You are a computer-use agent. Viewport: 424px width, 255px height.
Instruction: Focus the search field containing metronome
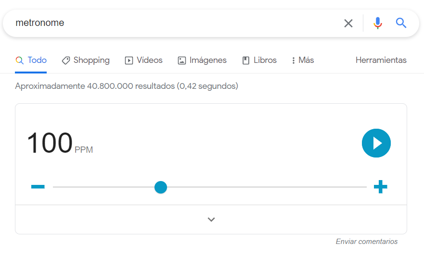coord(168,23)
